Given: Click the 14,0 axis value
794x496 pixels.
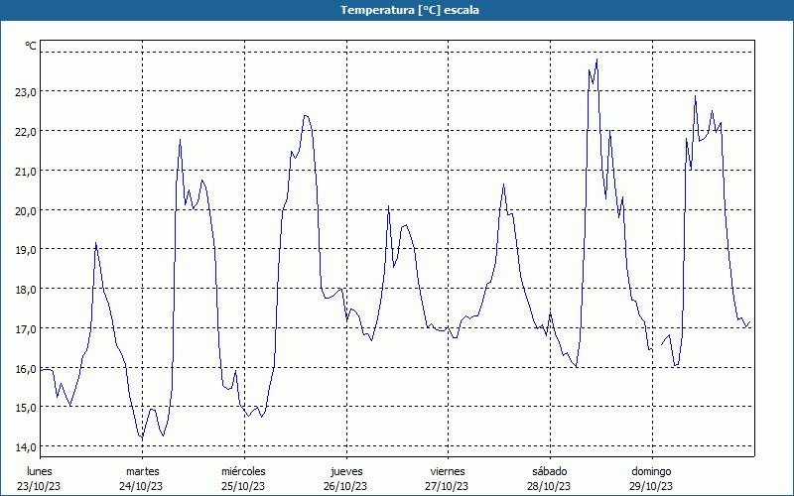Looking at the screenshot, I should pos(26,447).
